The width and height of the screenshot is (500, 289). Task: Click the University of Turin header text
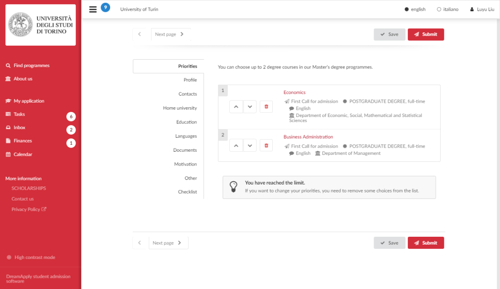point(139,9)
